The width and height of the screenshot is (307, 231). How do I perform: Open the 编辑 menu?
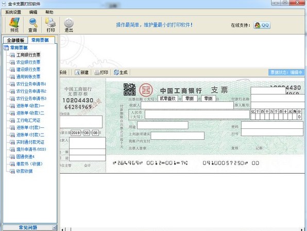(x=33, y=12)
